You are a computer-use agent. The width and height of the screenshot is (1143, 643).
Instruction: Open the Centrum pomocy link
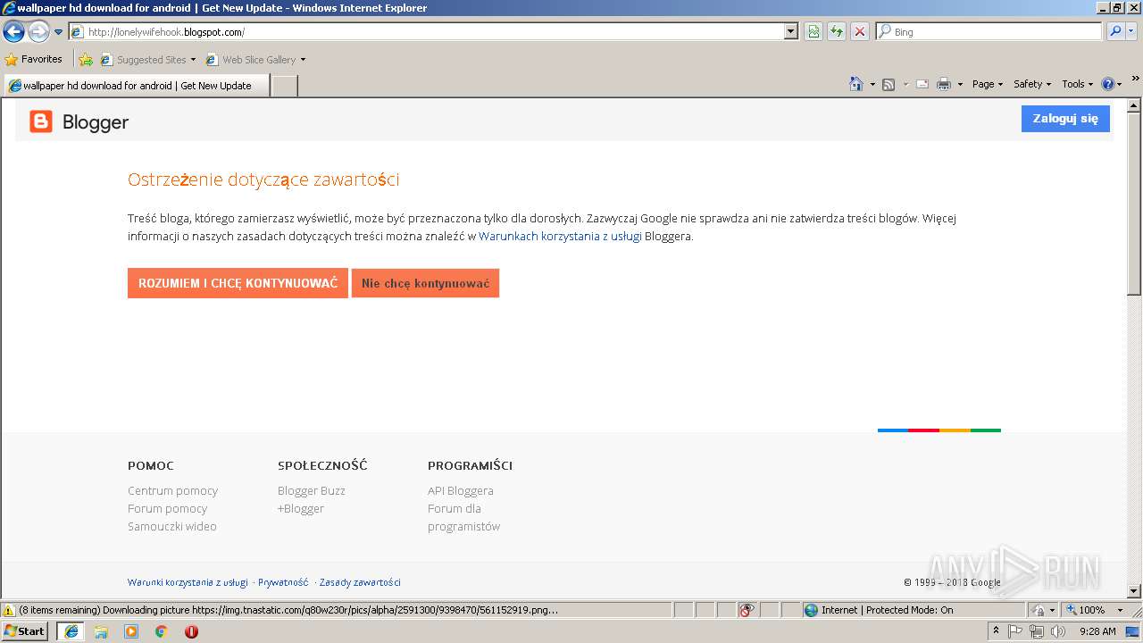pos(172,491)
